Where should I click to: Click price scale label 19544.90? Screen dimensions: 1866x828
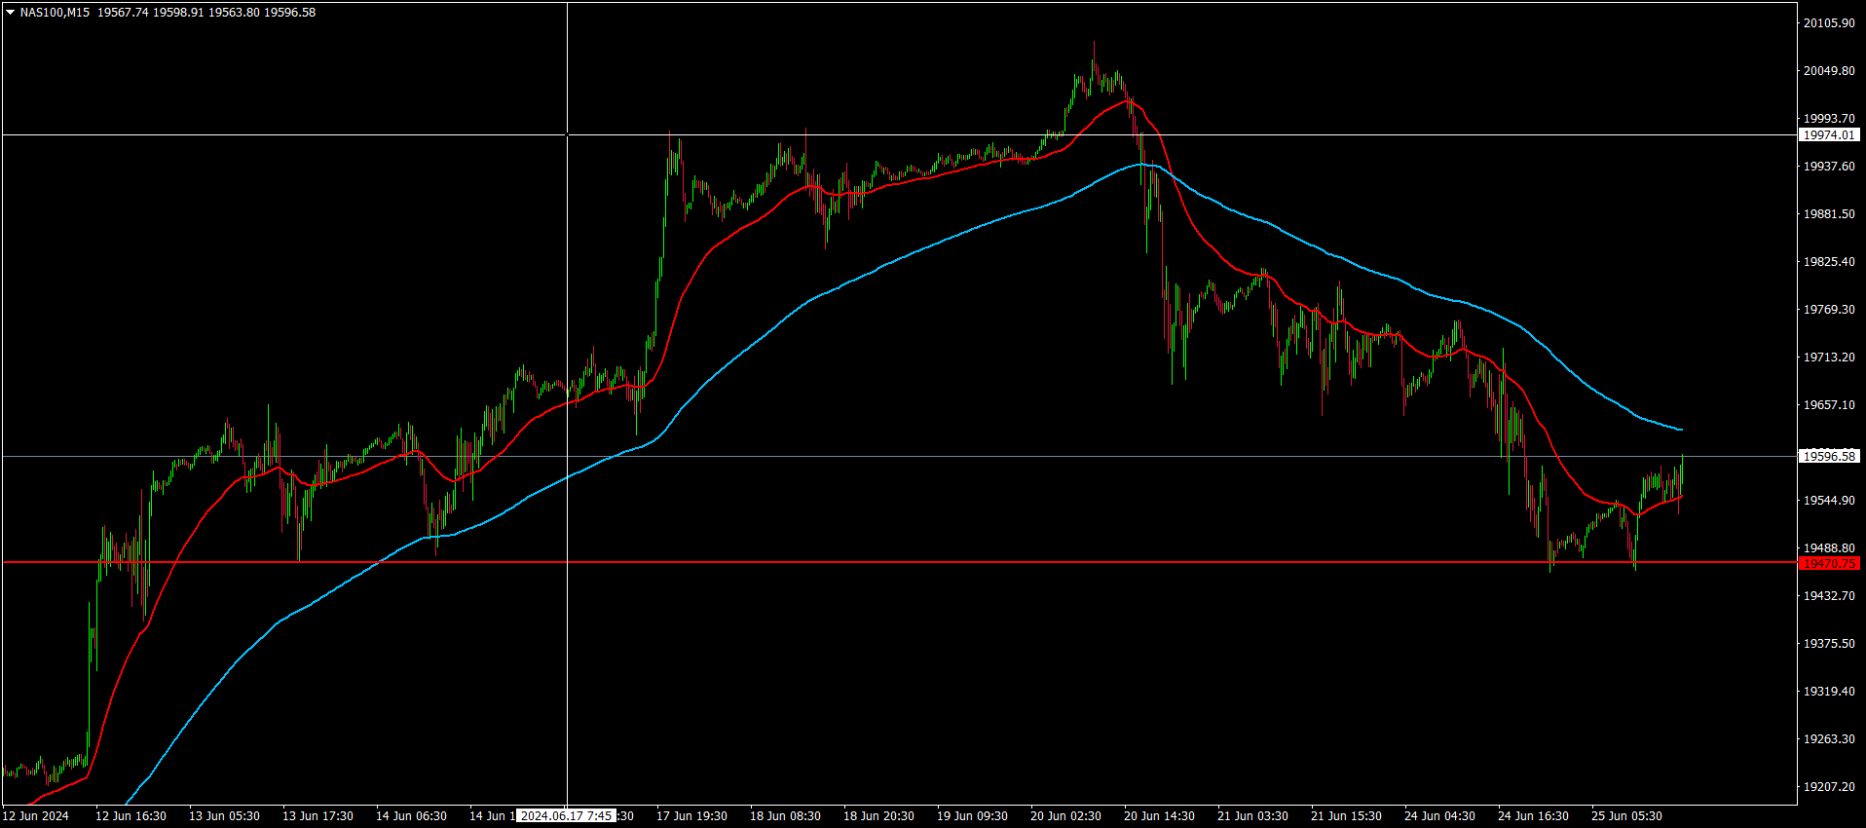click(1829, 500)
